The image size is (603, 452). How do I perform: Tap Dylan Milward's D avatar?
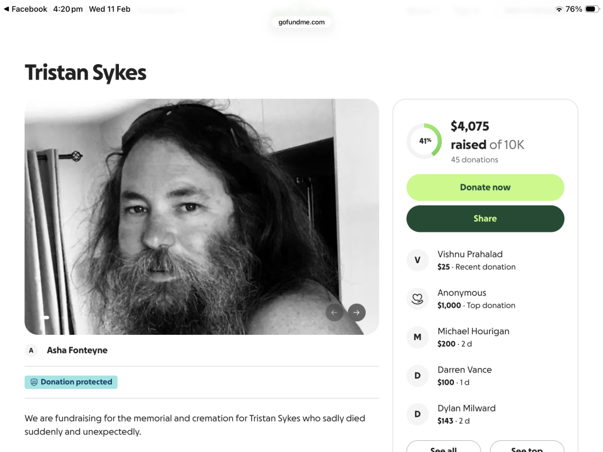pos(418,414)
